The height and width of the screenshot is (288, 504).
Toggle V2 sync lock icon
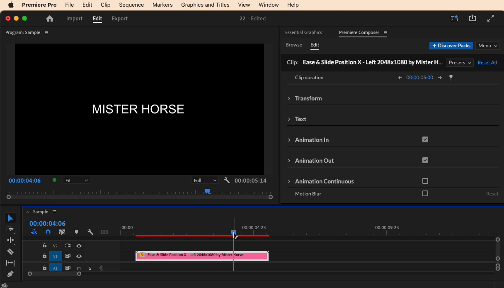(x=68, y=246)
